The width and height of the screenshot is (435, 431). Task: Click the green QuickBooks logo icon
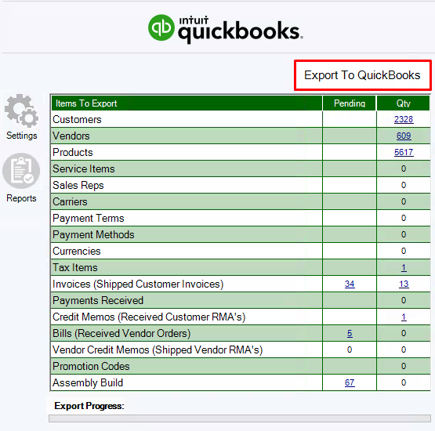click(x=161, y=27)
